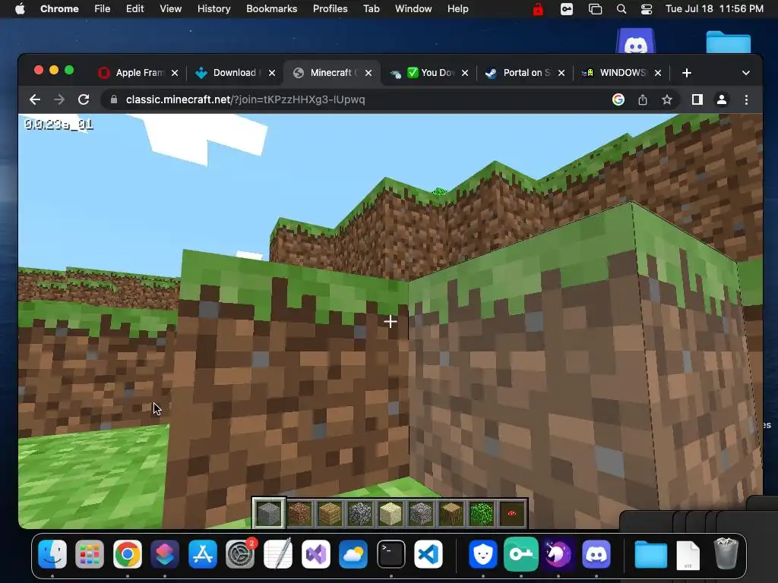Open the Discord desktop icon
Image resolution: width=778 pixels, height=583 pixels.
pos(636,41)
